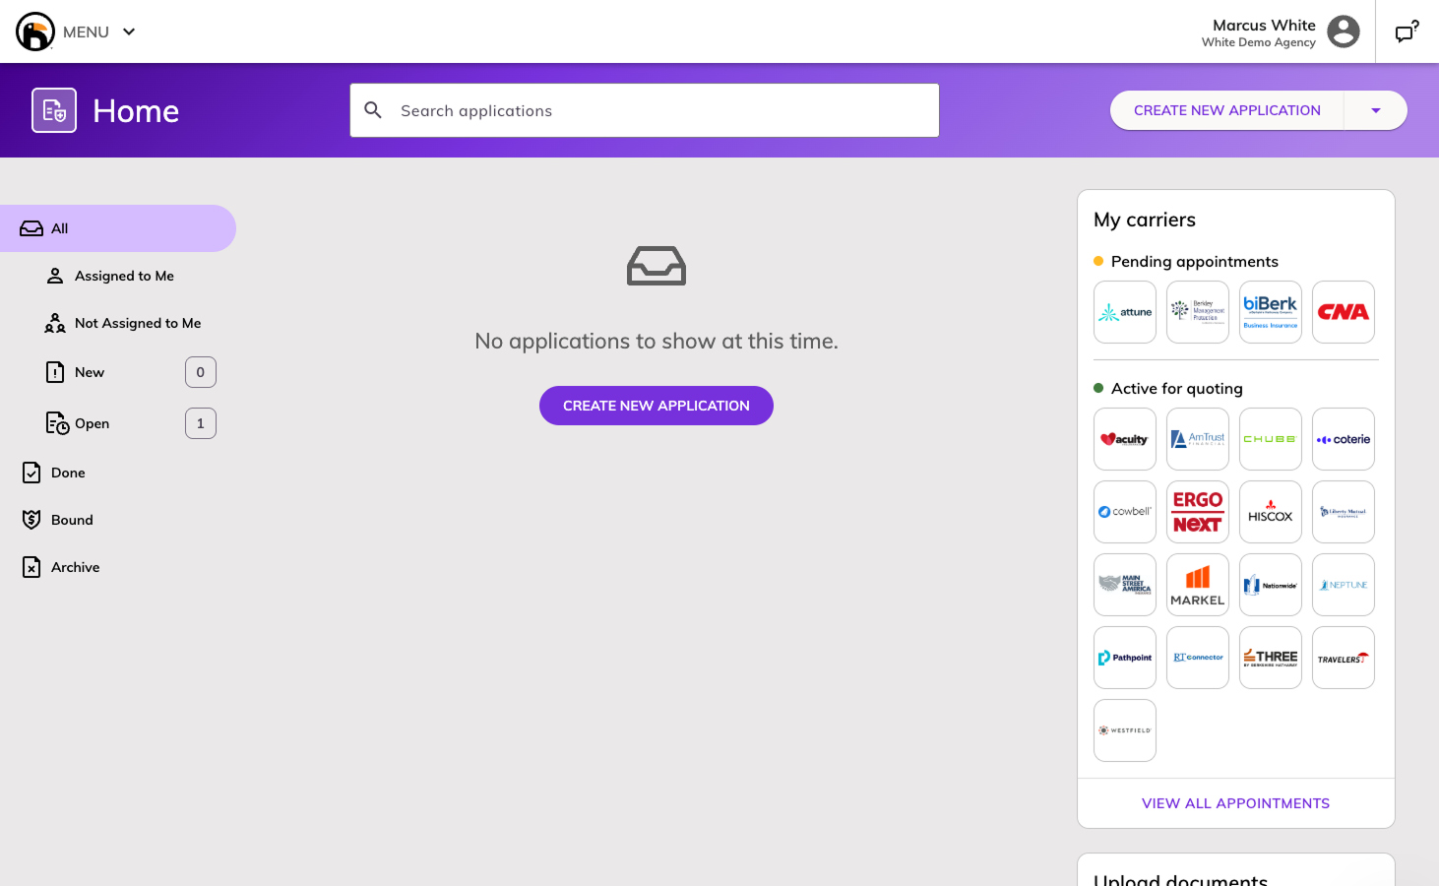Select the Travelers carrier logo
1439x886 pixels.
[x=1344, y=658]
